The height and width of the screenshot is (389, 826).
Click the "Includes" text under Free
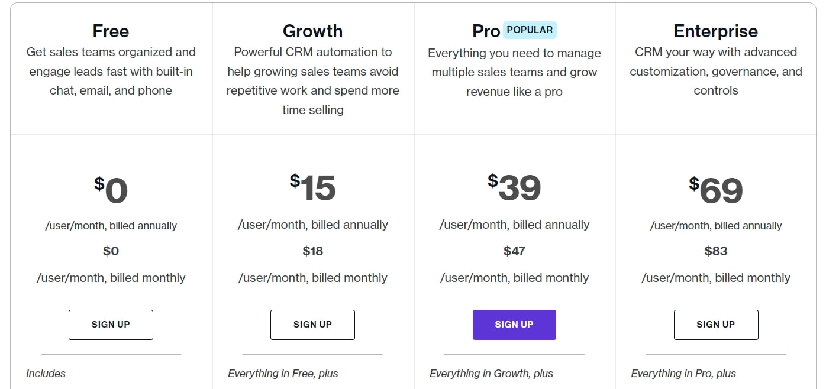pyautogui.click(x=46, y=374)
